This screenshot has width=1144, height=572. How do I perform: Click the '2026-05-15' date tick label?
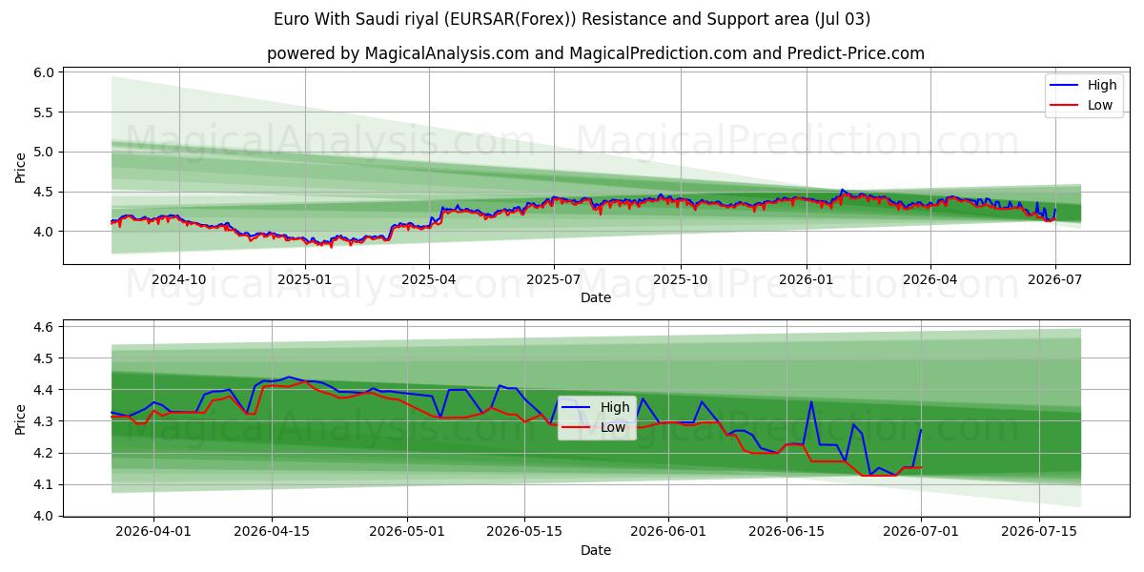[524, 532]
